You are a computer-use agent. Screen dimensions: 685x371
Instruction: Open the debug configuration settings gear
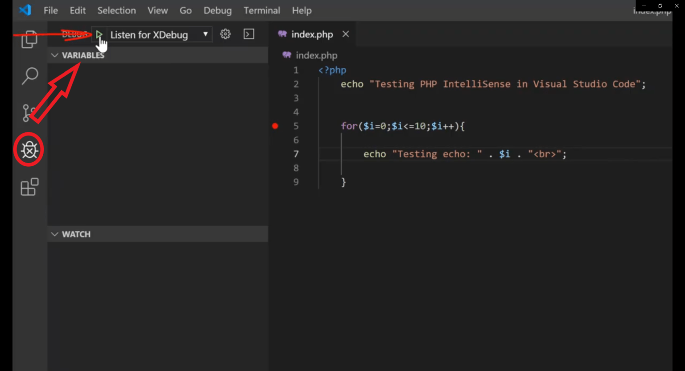225,34
